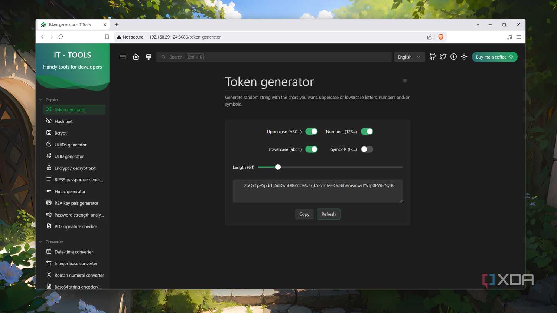Click the IT - TOOLS logo title

(72, 55)
